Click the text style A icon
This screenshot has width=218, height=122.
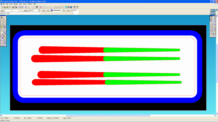coord(26,7)
